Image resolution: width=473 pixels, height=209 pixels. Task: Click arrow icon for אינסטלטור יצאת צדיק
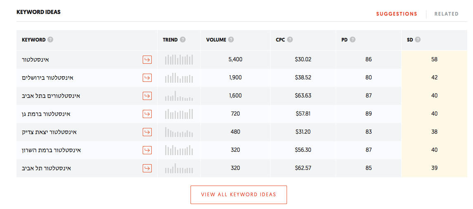(147, 132)
